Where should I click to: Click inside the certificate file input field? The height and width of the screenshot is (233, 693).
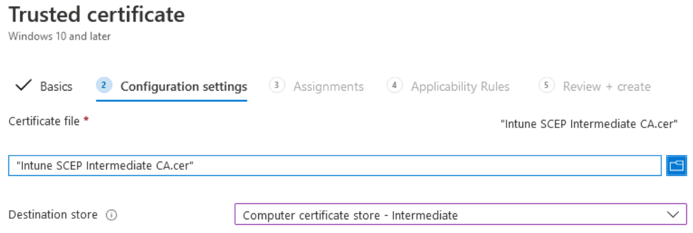335,166
